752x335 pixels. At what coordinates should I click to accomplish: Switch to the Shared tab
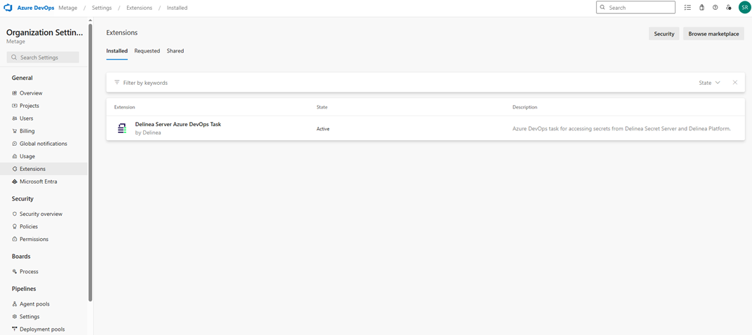click(175, 51)
